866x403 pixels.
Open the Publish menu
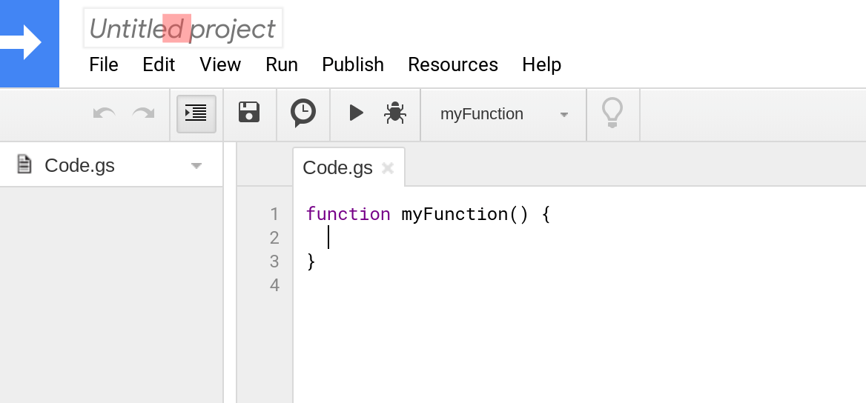tap(353, 64)
